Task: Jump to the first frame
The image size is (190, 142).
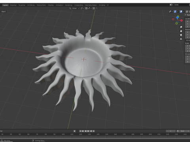Action: (80, 131)
